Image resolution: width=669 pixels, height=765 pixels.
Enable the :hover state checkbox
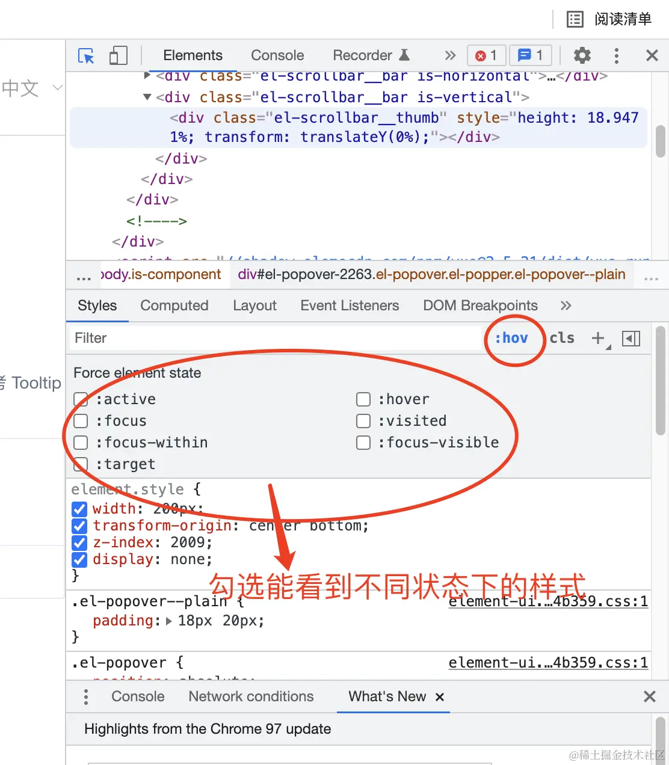[363, 399]
